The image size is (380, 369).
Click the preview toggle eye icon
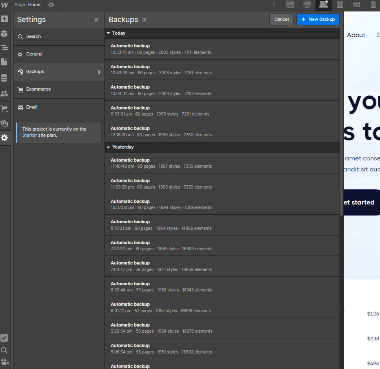click(x=51, y=5)
